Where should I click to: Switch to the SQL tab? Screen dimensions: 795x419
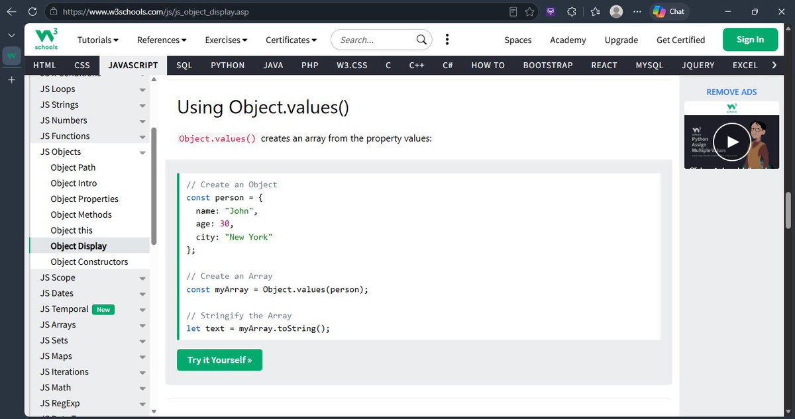pos(184,65)
